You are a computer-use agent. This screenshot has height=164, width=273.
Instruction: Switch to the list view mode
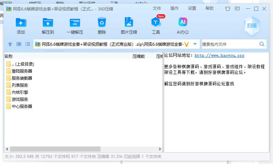coord(28,44)
